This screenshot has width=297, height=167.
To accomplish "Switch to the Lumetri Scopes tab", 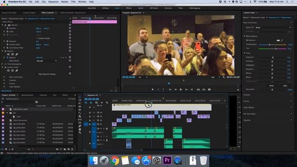I will point(29,13).
